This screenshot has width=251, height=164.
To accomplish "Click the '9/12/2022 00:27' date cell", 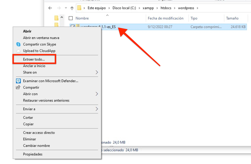I will click(x=160, y=27).
